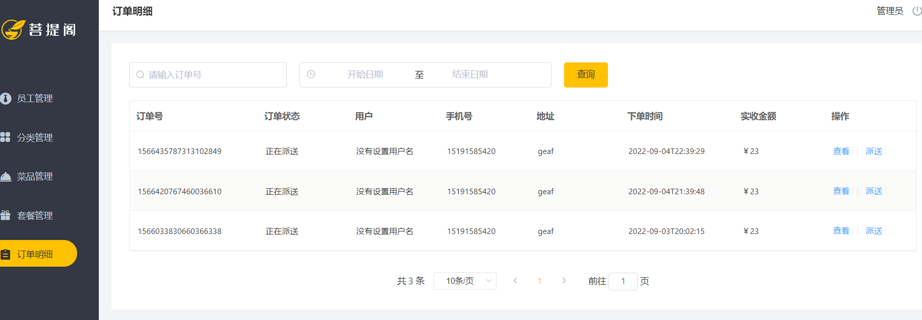The image size is (922, 320).
Task: Click the 操作 column header
Action: point(840,116)
